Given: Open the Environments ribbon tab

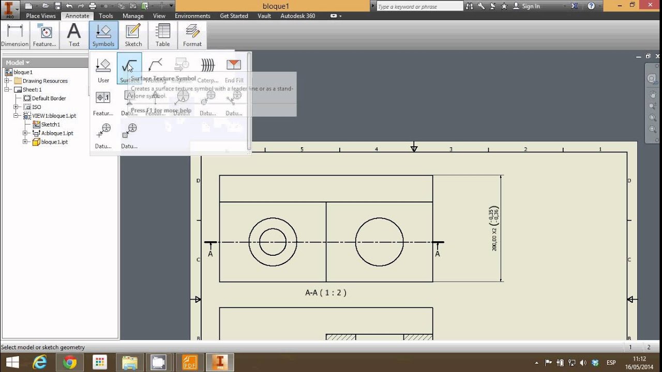Looking at the screenshot, I should pyautogui.click(x=192, y=16).
